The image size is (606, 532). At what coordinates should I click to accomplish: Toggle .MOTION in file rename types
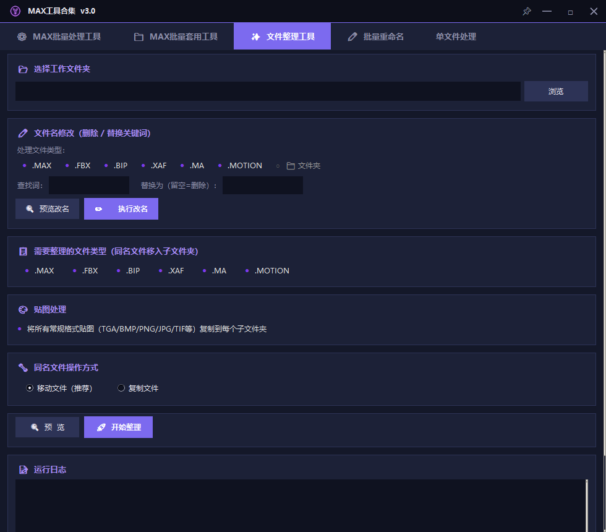(x=240, y=166)
